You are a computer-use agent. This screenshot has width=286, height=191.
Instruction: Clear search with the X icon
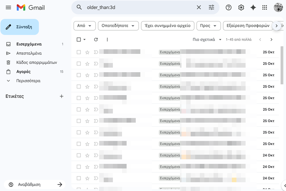coord(199,7)
